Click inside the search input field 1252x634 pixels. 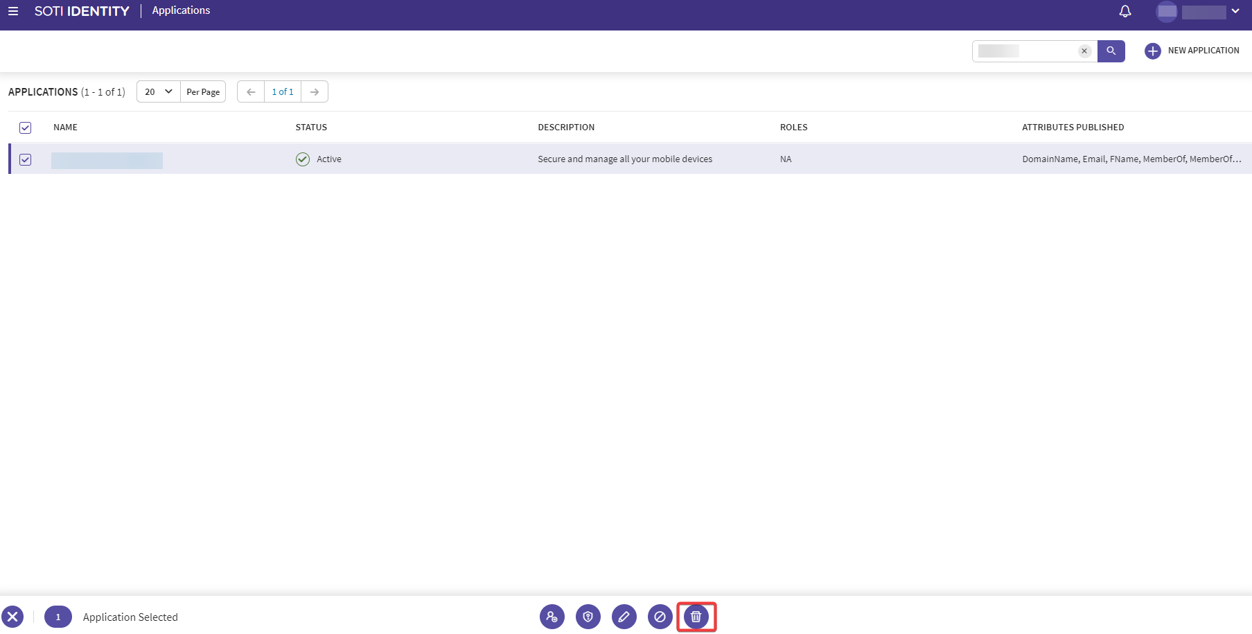coord(1025,51)
